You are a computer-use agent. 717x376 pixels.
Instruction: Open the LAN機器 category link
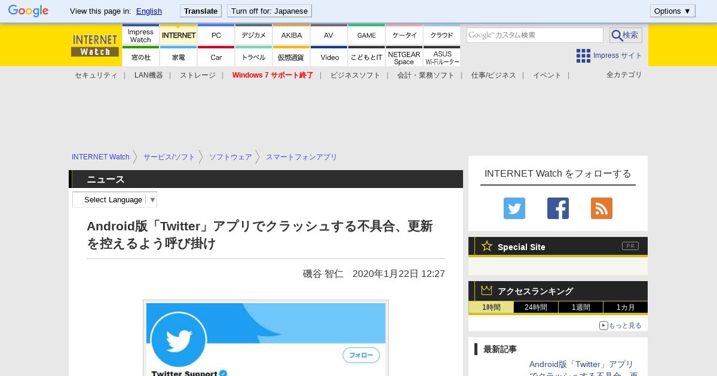148,75
